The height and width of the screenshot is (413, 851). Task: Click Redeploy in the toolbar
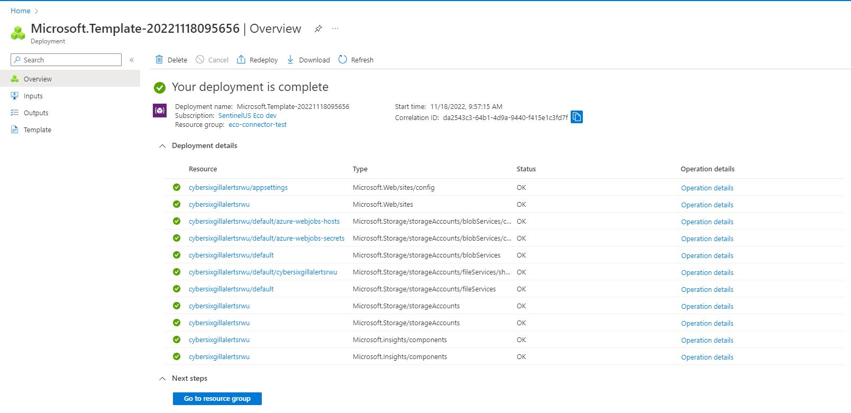[x=258, y=60]
